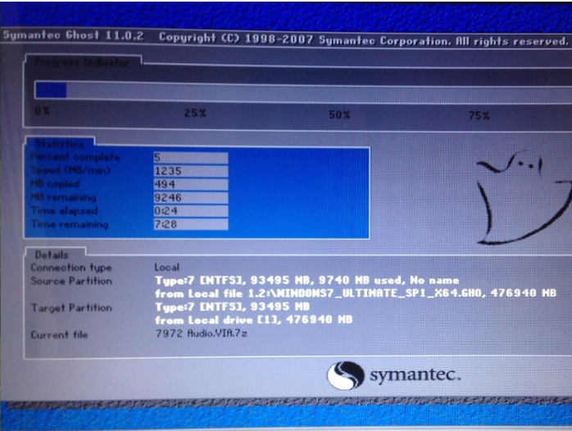This screenshot has width=572, height=431.
Task: Click the source line 'Type:7 [NTFS], 93495 MB, 9740 MB used'
Action: coord(306,281)
